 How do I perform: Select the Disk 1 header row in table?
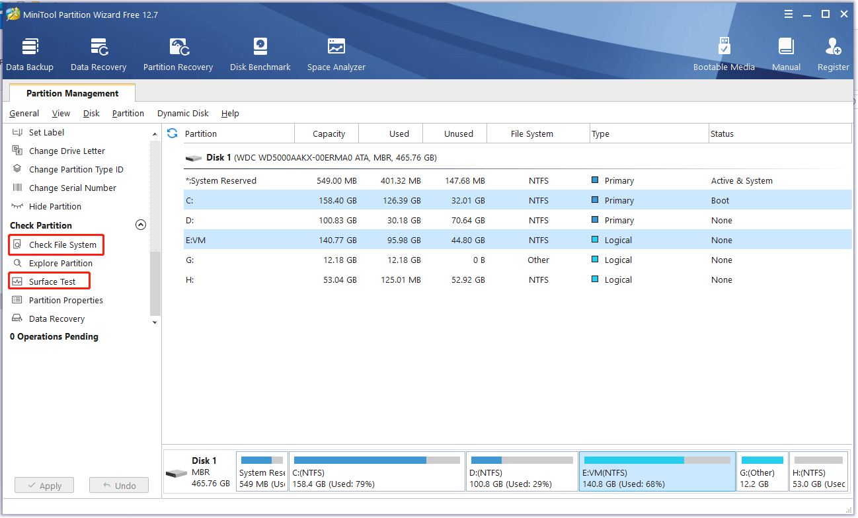[518, 159]
